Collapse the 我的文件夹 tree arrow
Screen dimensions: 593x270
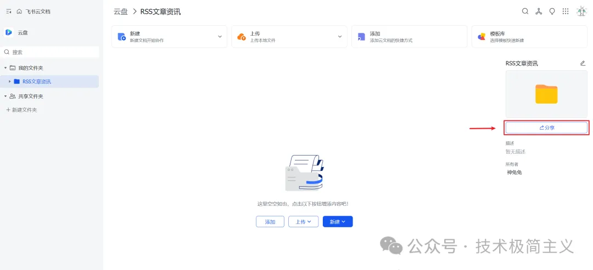[x=5, y=68]
